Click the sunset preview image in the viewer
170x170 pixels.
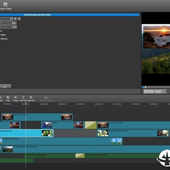tap(157, 37)
